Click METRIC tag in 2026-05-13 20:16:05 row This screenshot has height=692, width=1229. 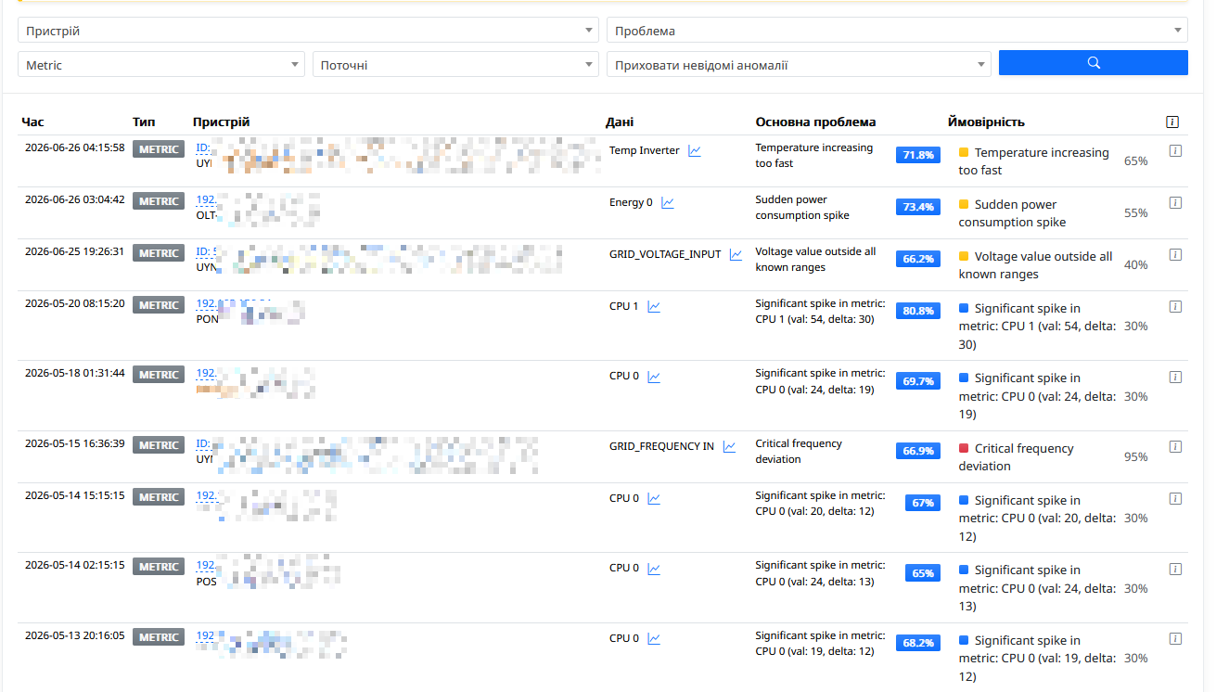159,637
